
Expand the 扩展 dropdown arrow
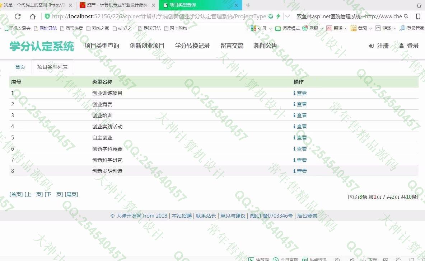[270, 28]
